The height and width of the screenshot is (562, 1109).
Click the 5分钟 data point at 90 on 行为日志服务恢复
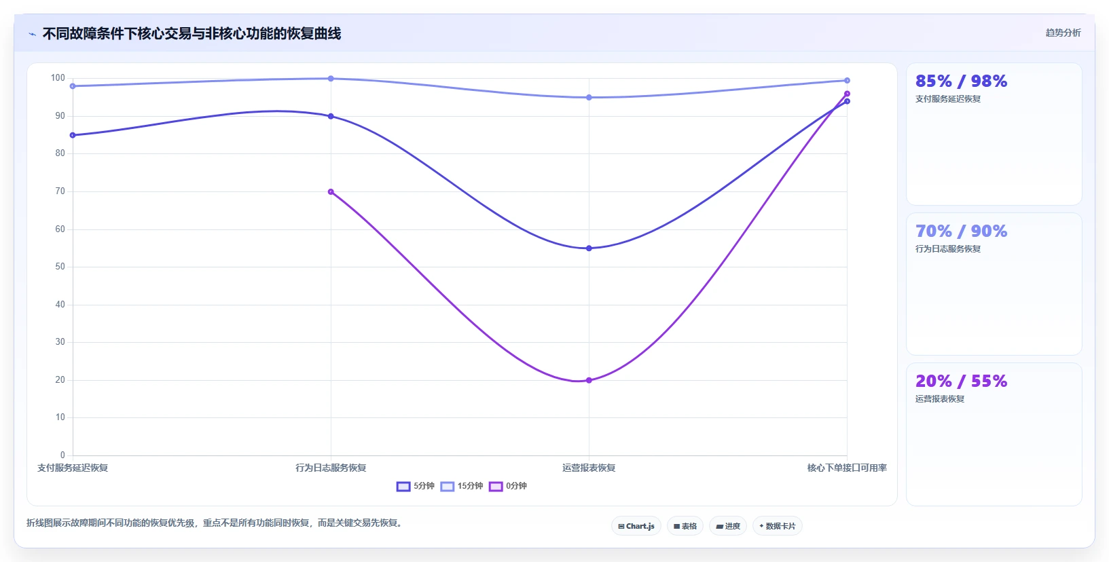coord(331,116)
